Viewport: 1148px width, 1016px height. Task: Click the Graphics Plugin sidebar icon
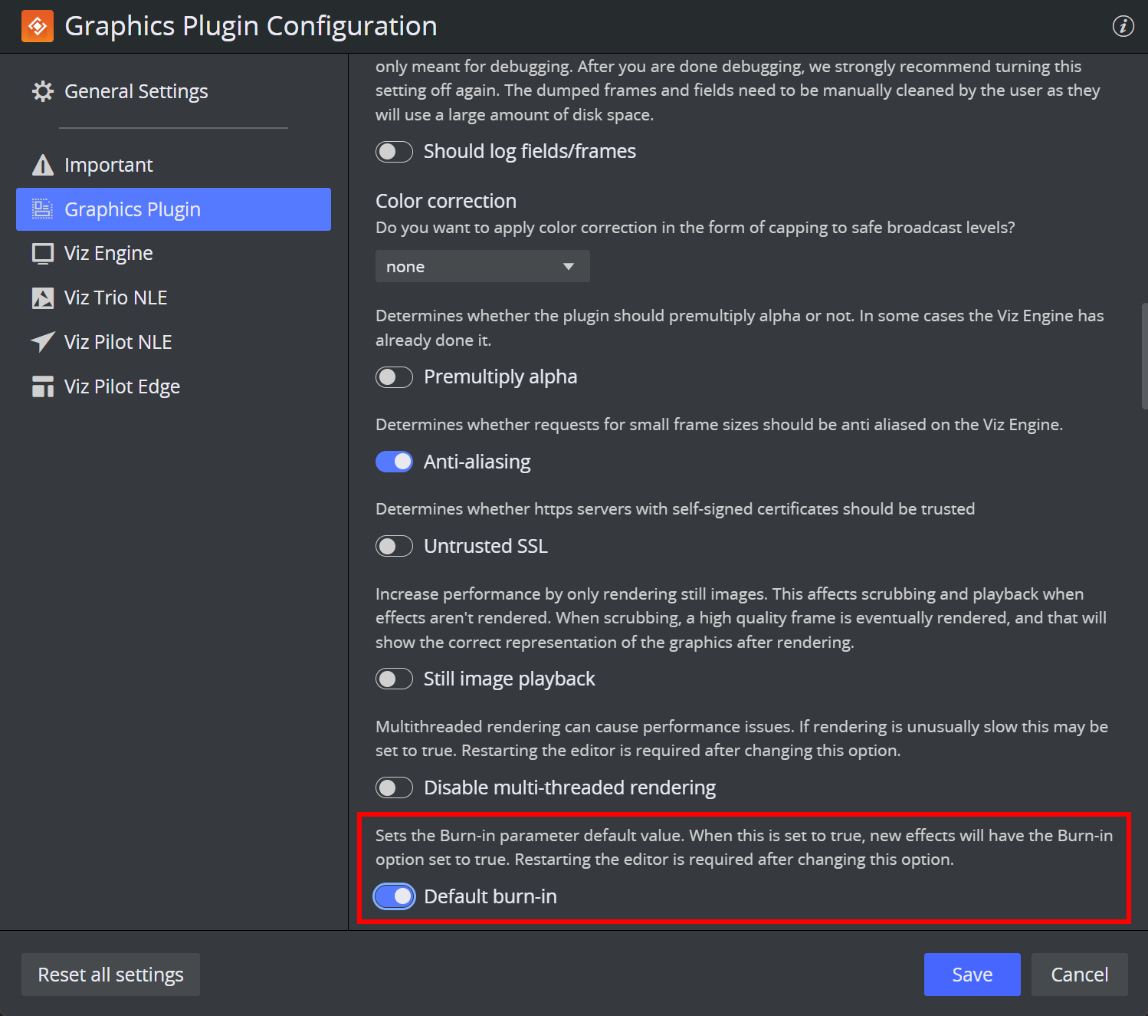click(x=43, y=209)
